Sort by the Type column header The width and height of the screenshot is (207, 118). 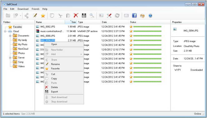[x=89, y=22]
